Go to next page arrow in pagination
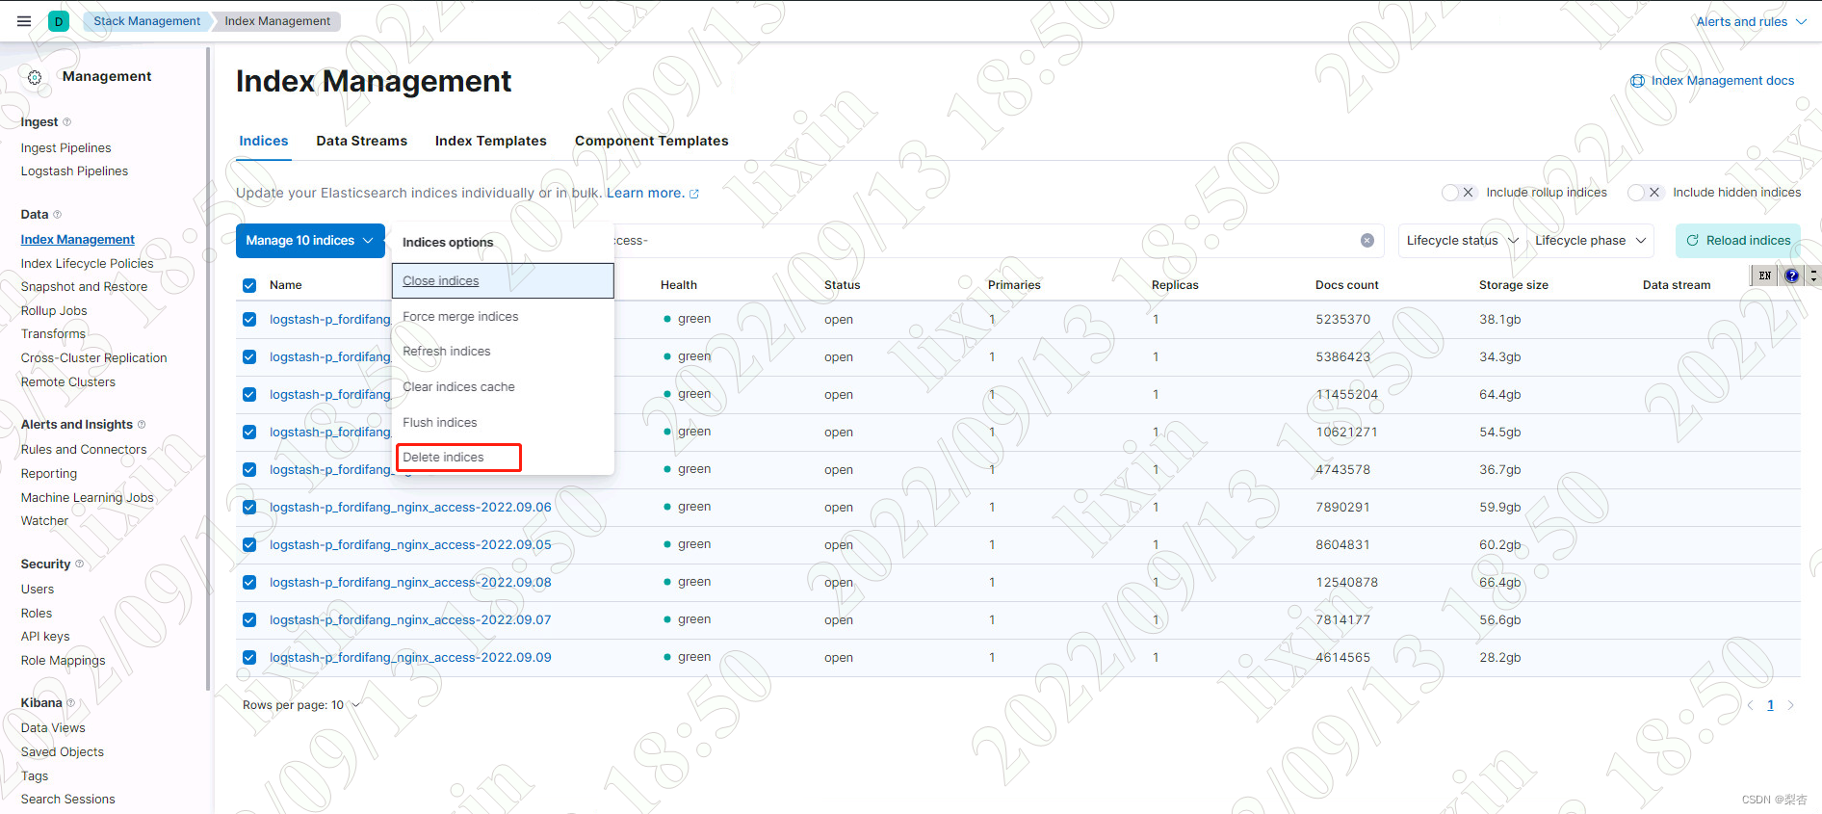Screen dimensions: 1822x814 [x=1790, y=705]
